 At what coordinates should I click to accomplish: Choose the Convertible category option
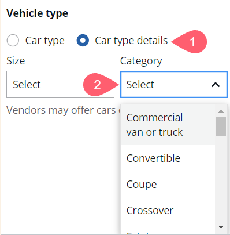[168, 158]
